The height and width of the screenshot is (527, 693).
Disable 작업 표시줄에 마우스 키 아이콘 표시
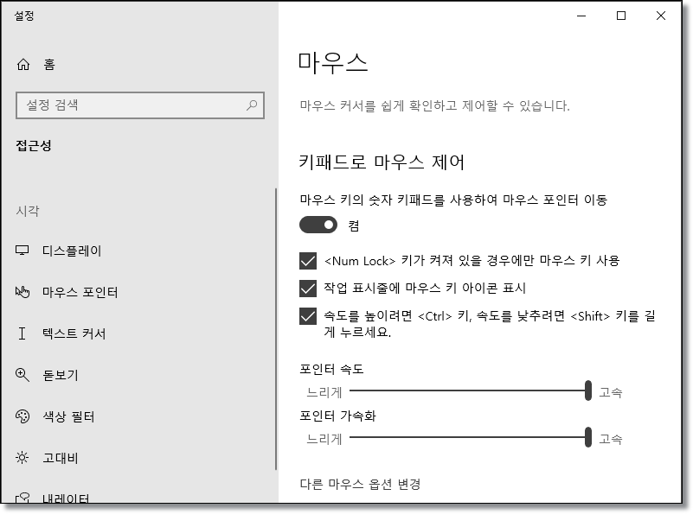tap(307, 287)
